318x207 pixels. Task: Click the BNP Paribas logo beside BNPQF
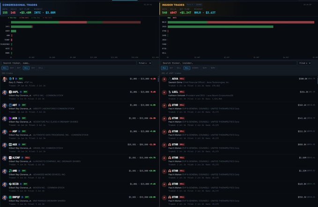pos(10,197)
